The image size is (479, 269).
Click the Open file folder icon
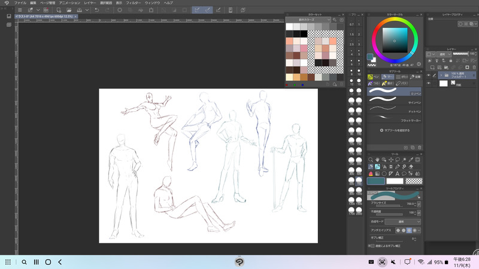coord(69,10)
